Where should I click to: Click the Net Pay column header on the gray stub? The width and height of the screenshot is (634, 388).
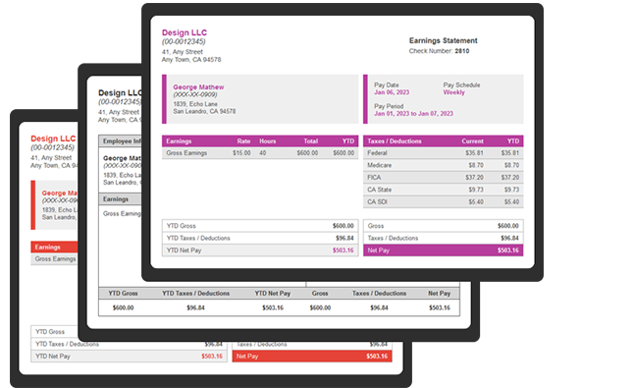click(x=439, y=294)
